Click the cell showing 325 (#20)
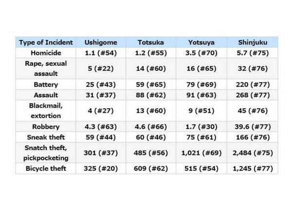296x212 pixels. [x=101, y=169]
